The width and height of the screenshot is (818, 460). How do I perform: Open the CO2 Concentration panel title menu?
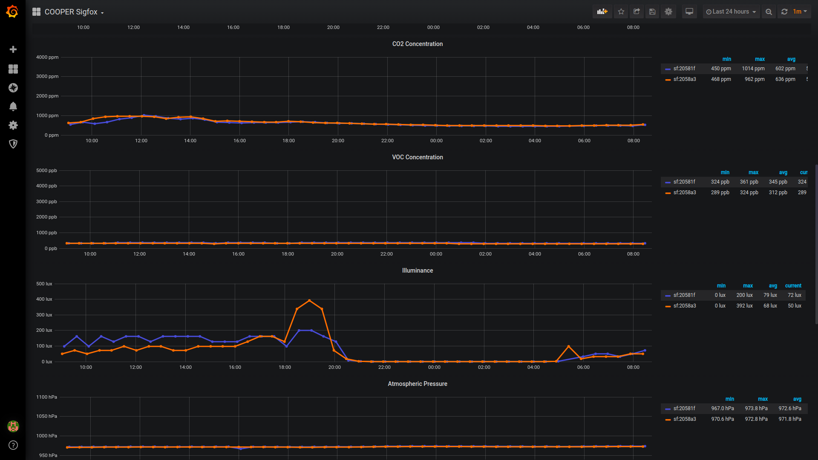(x=417, y=44)
